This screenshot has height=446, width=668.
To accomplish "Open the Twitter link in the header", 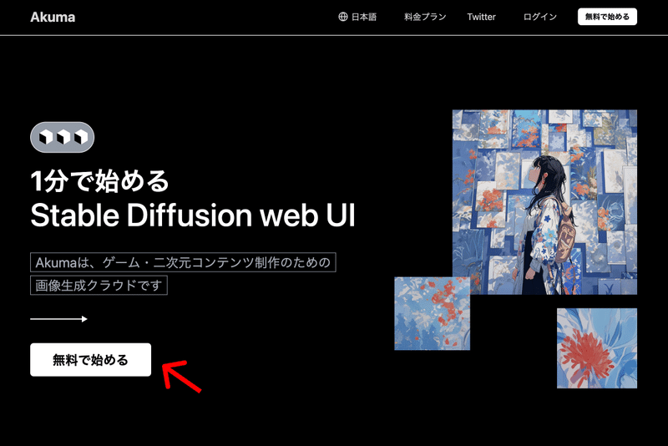I will point(481,17).
